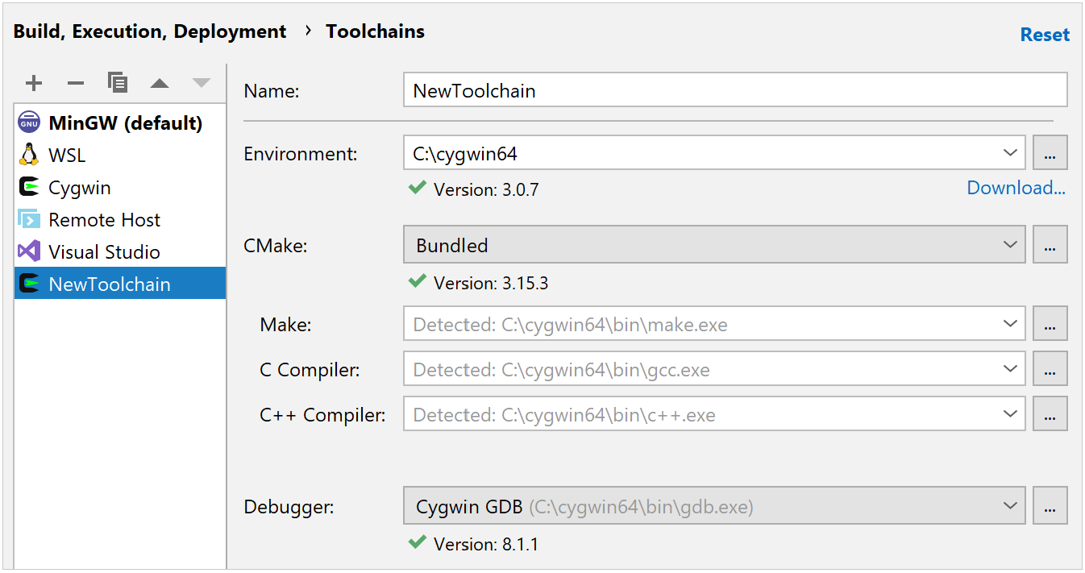Go to Build, Execution, Deployment breadcrumb

click(x=150, y=32)
